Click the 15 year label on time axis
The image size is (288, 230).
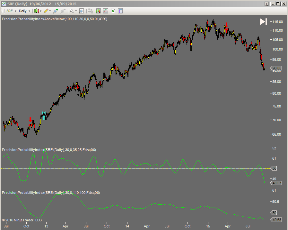(x=208, y=226)
